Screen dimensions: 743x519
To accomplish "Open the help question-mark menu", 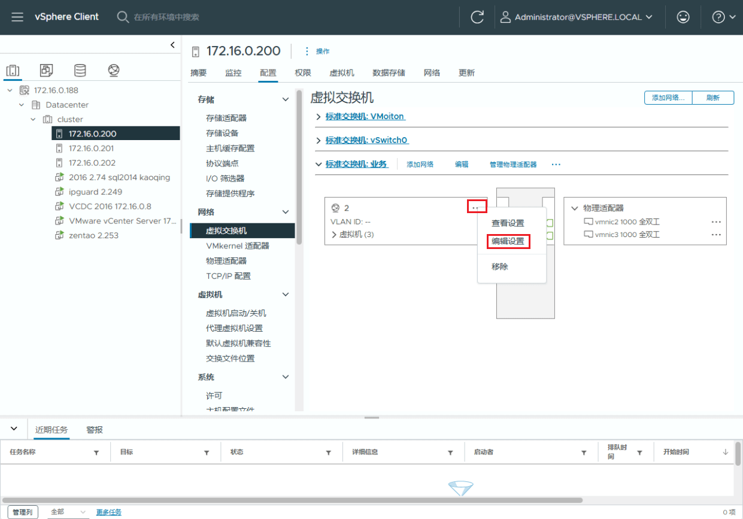I will (x=724, y=17).
